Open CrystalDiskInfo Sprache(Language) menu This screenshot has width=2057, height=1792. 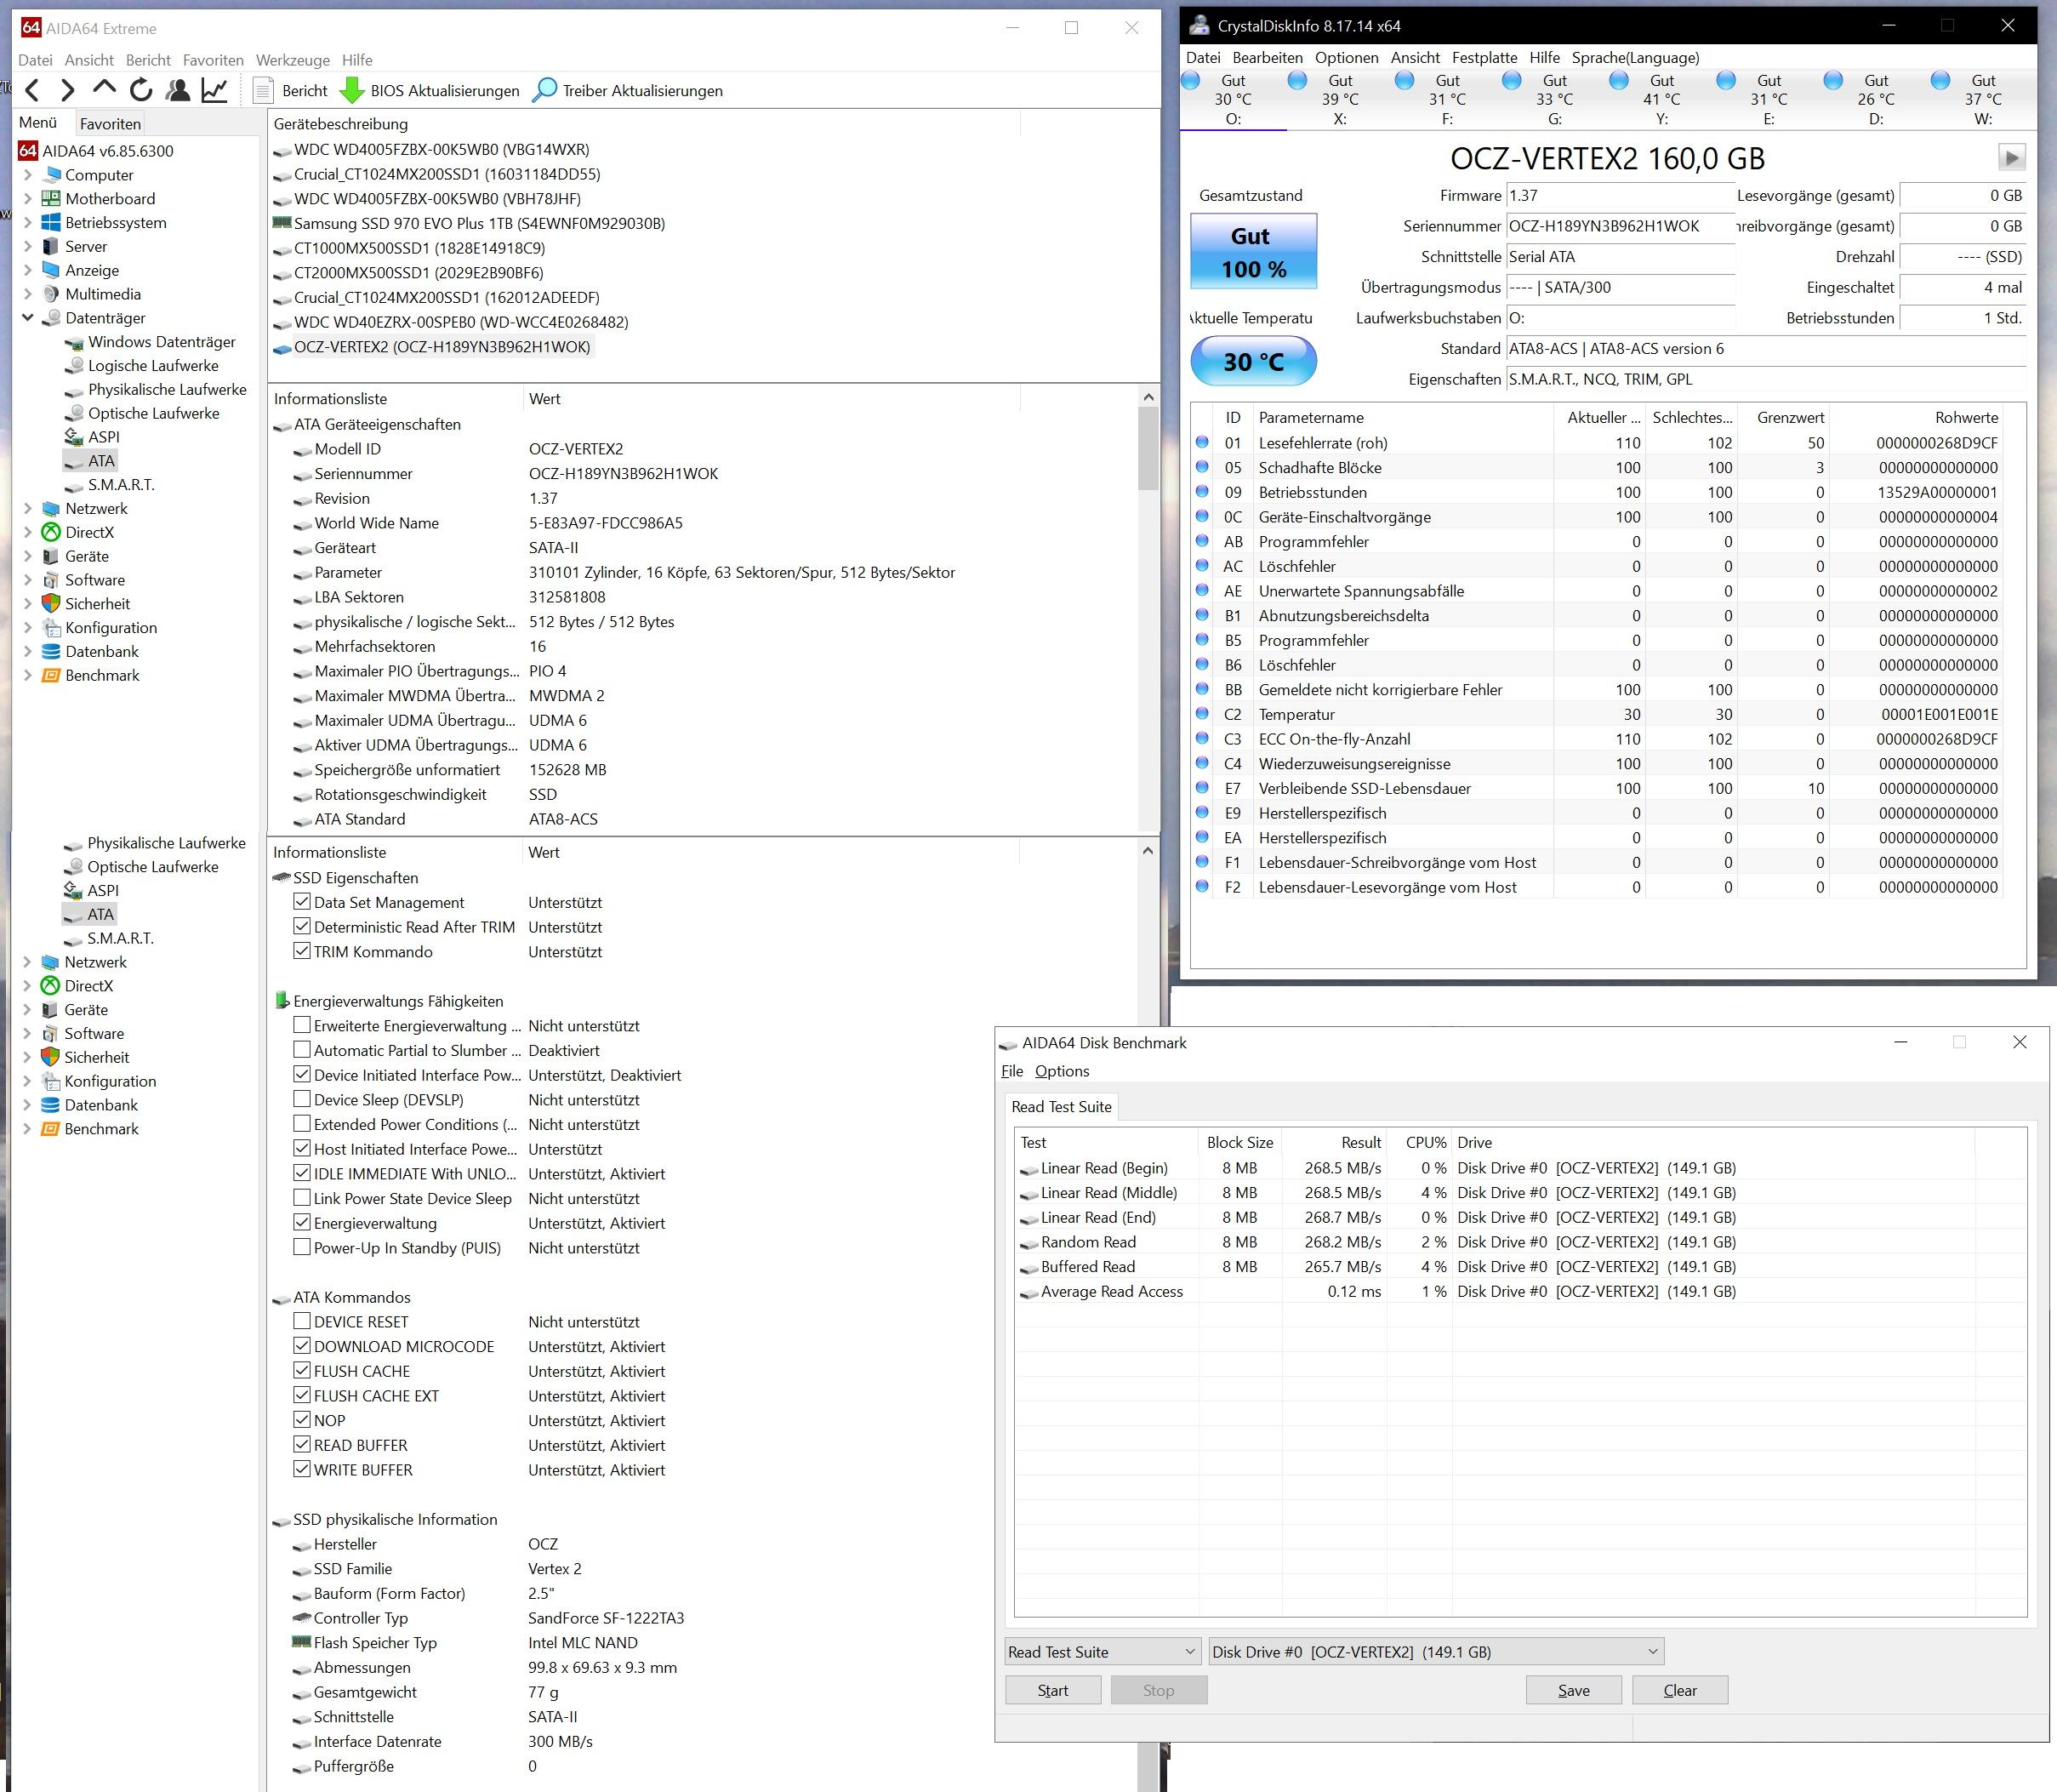[1635, 58]
